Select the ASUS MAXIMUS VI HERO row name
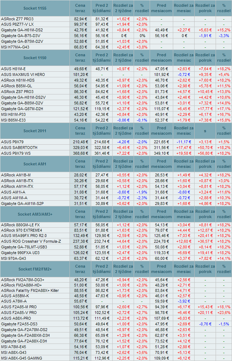Image resolution: width=232 pixels, height=361 pixels. point(23,74)
